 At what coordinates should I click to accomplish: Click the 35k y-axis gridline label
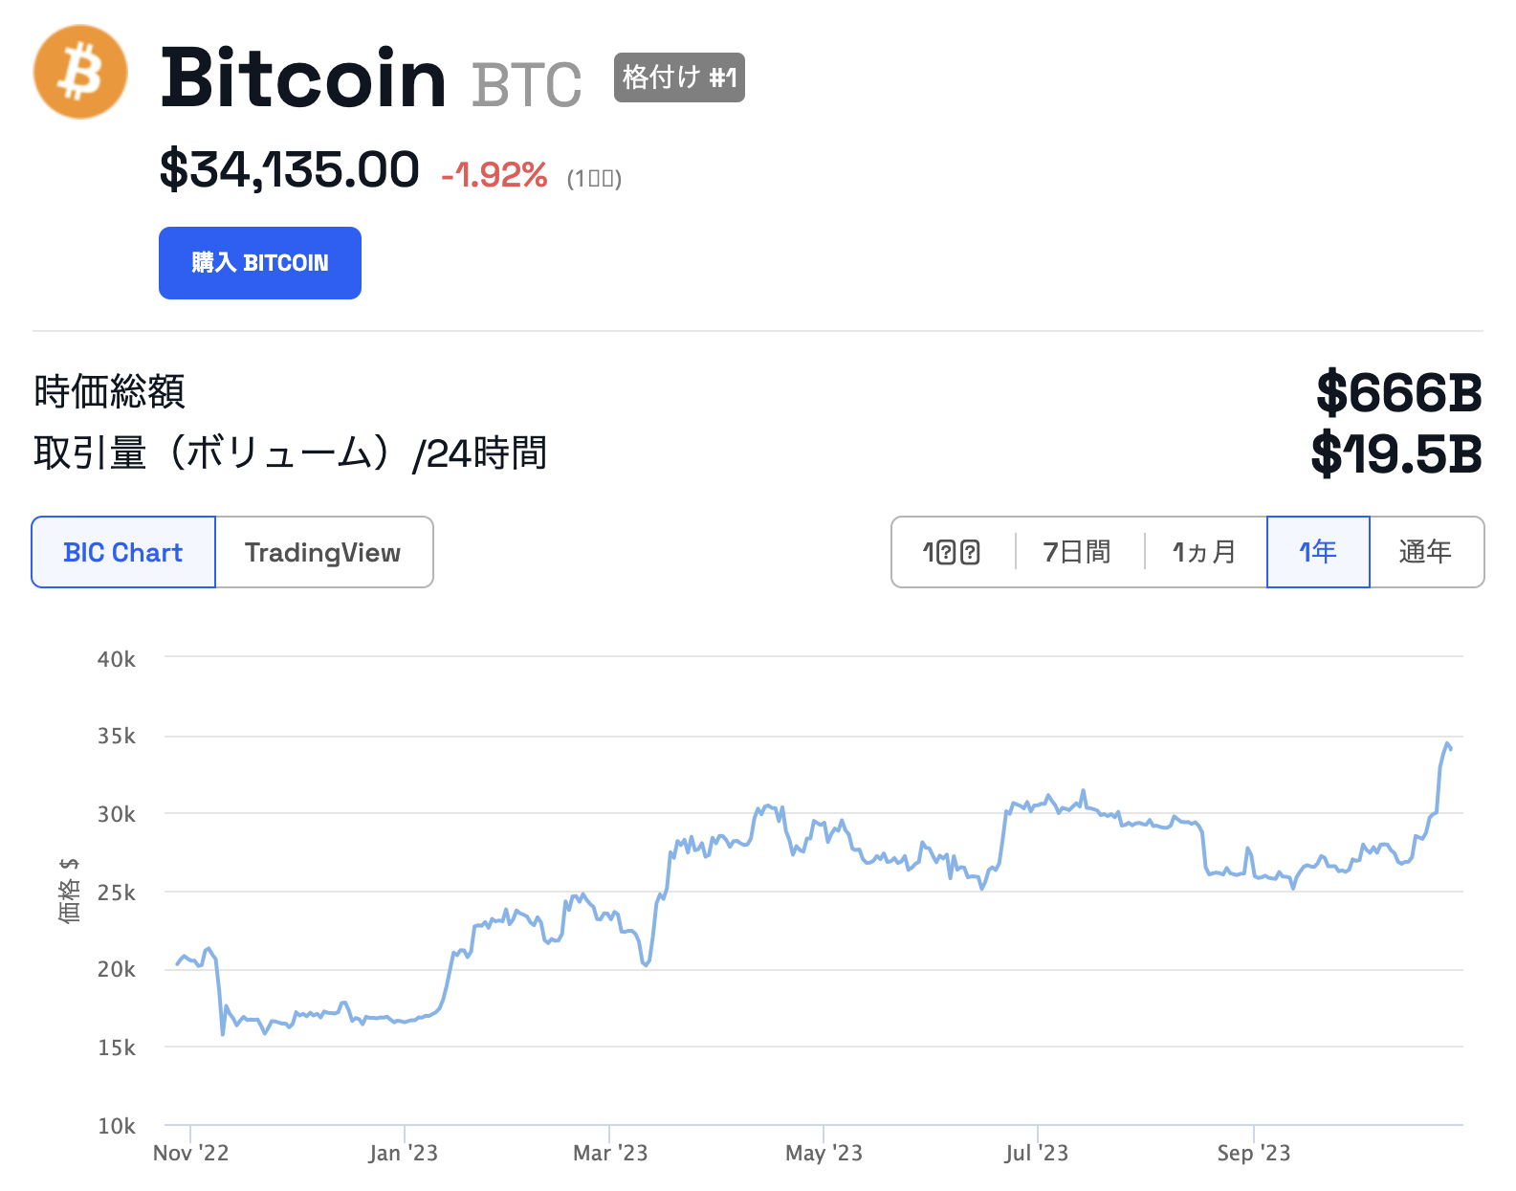pyautogui.click(x=117, y=737)
